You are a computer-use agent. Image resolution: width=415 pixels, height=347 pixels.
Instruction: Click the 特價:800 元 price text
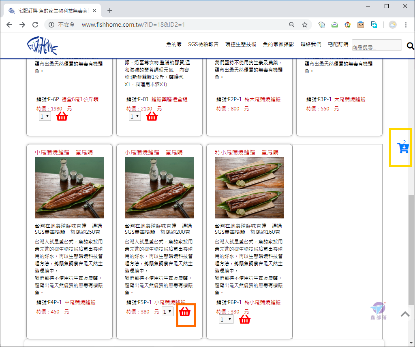[232, 108]
